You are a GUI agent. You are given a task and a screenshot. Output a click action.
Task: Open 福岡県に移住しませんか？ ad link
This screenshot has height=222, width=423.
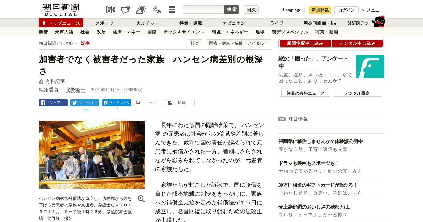pos(321,141)
